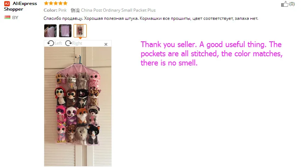Image resolution: width=301 pixels, height=168 pixels.
Task: Click the BY country code
Action: [x=15, y=17]
